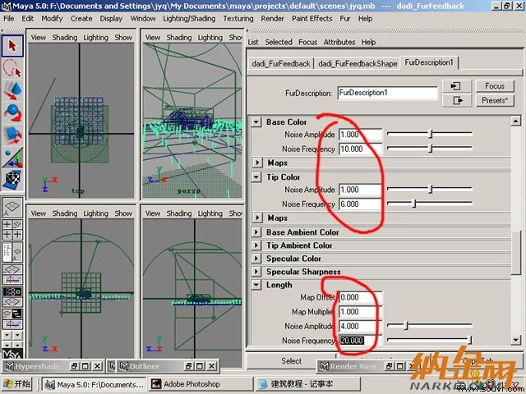
Task: Click the Maya 5.0 taskbar button
Action: 95,384
